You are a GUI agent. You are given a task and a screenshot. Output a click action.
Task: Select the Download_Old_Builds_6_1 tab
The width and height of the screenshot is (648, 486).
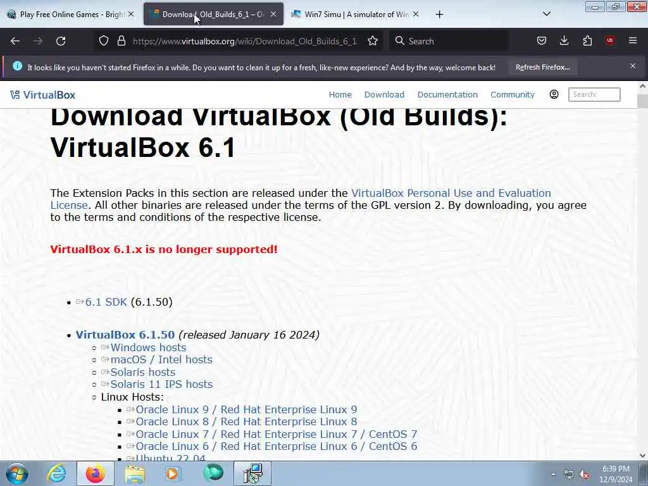tap(213, 14)
